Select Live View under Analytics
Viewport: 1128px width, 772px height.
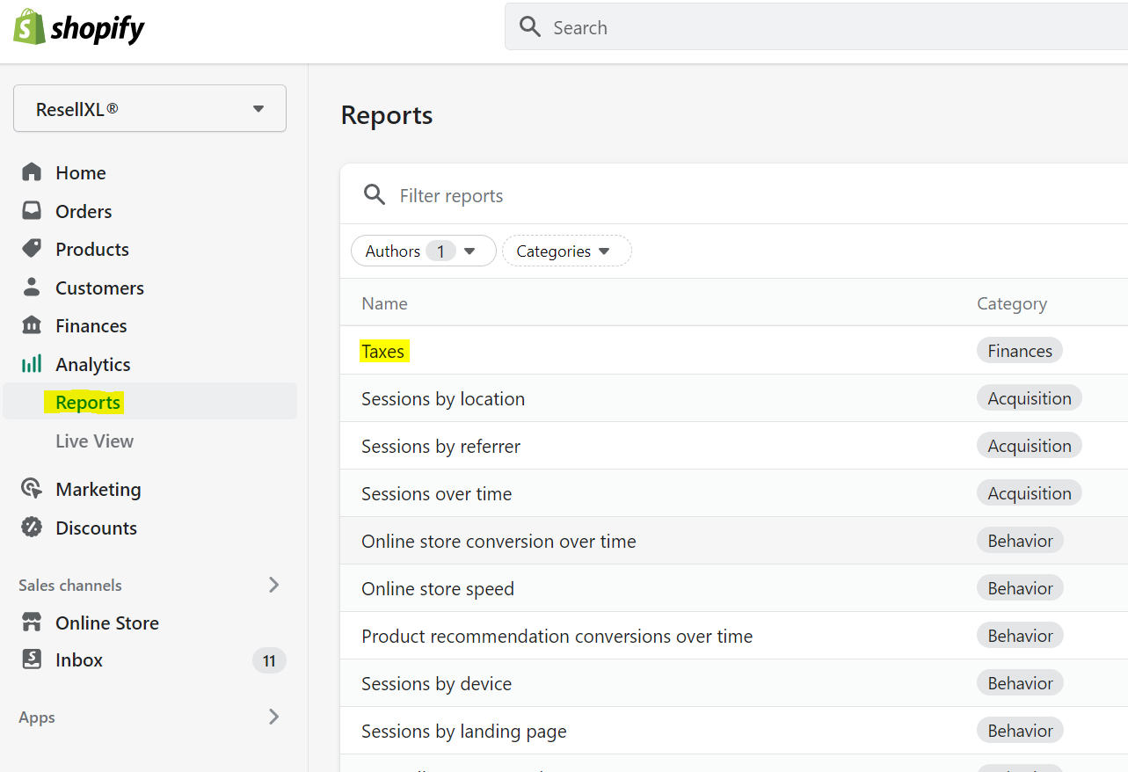point(95,441)
